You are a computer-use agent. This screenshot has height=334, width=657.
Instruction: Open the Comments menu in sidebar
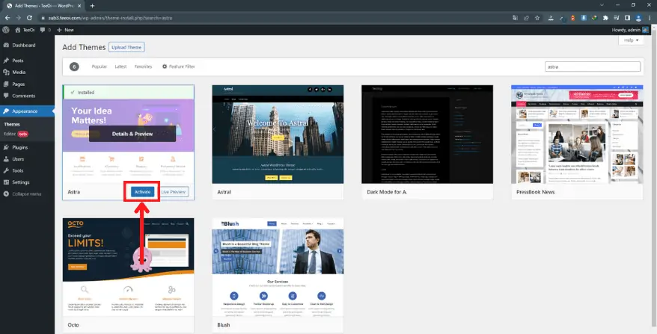tap(27, 96)
